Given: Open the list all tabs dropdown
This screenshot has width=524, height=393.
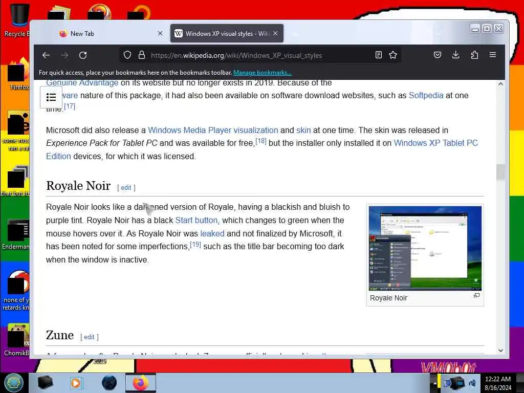Looking at the screenshot, I should click(x=439, y=33).
